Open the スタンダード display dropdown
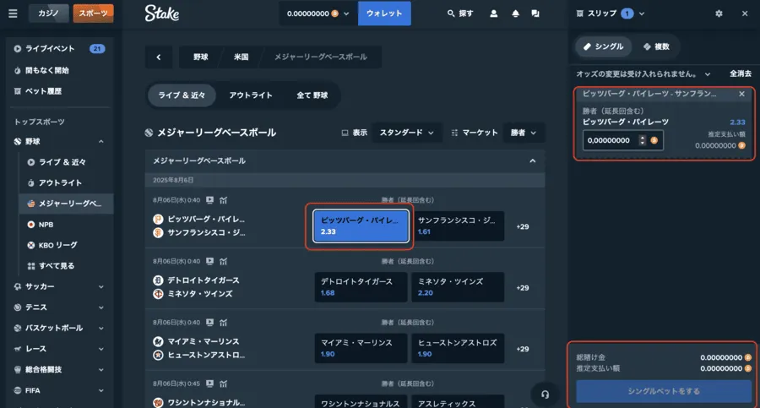Viewport: 760px width, 408px height. tap(407, 133)
